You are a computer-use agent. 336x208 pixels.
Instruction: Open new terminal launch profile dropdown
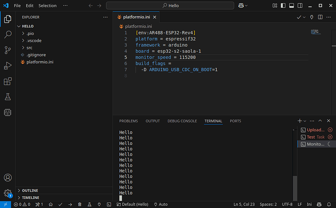click(x=305, y=121)
